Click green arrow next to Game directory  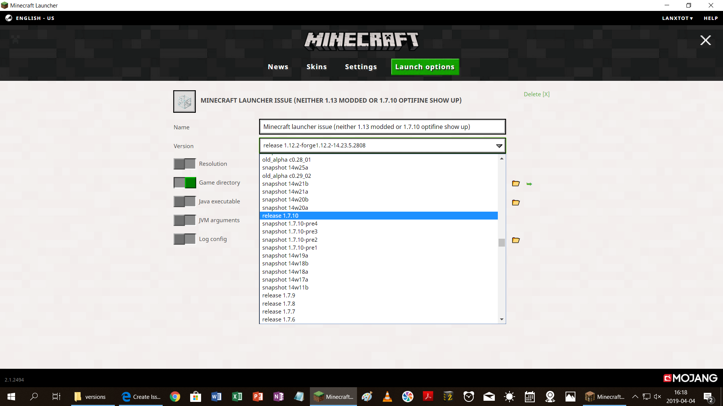tap(529, 184)
